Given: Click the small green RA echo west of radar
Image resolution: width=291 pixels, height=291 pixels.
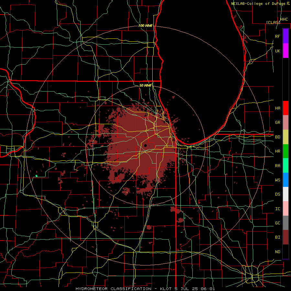Looking at the screenshot, I should 36,176.
